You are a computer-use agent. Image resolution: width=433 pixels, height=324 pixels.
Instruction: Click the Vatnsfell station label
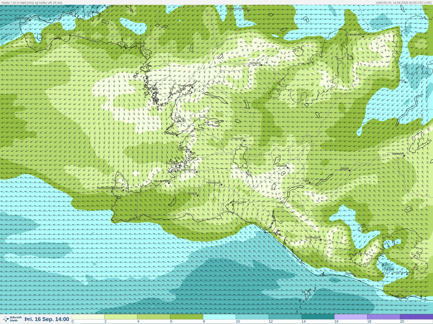pos(398,154)
